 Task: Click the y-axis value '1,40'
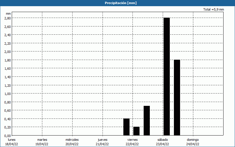pyautogui.click(x=8, y=77)
